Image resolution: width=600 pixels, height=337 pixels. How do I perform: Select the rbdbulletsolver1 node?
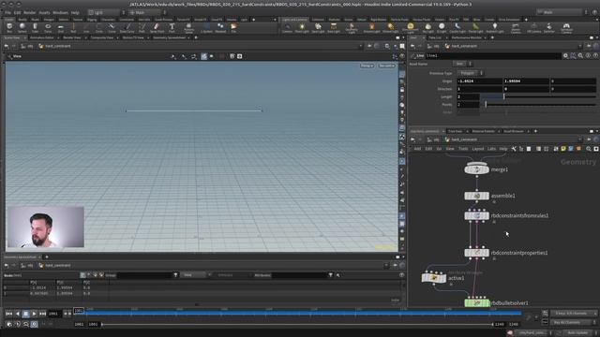(x=477, y=302)
